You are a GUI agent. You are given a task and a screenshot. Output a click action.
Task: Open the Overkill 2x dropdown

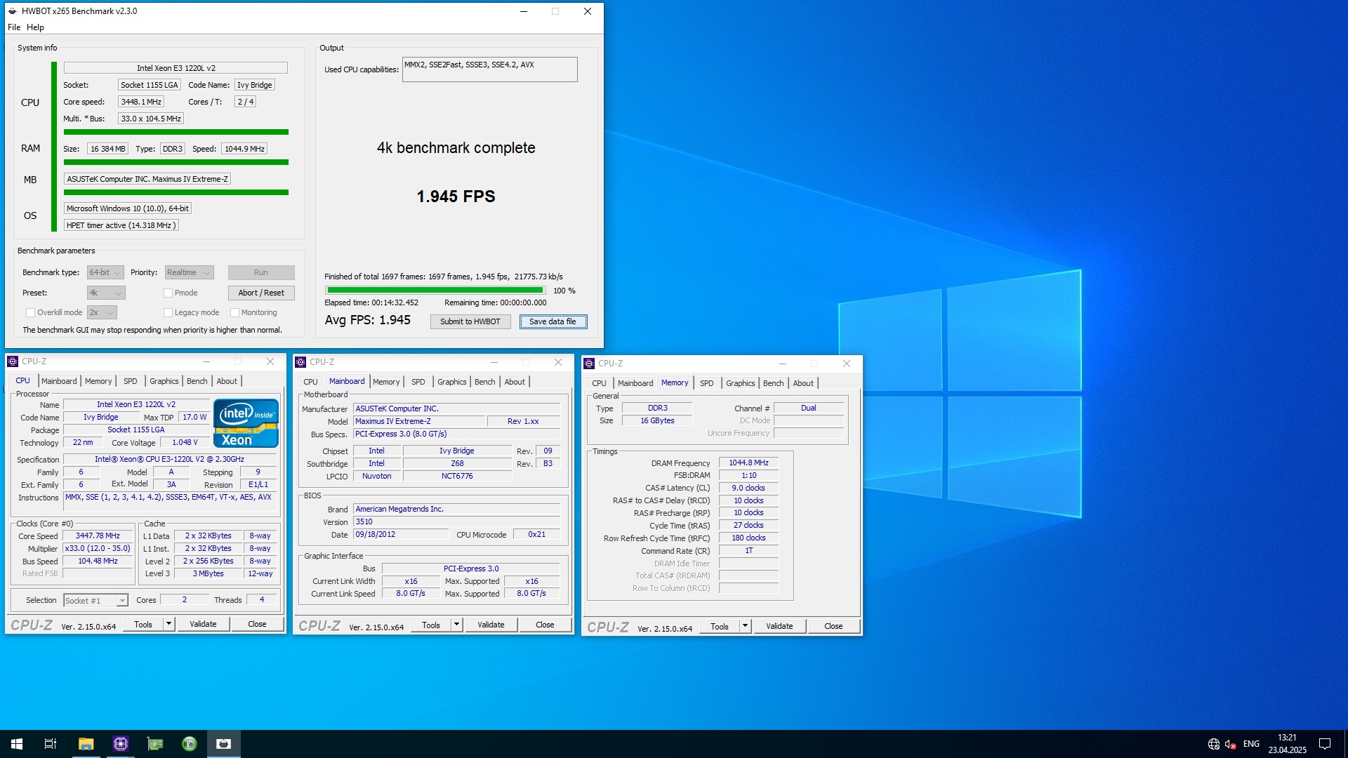102,312
